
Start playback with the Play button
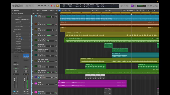48,6
